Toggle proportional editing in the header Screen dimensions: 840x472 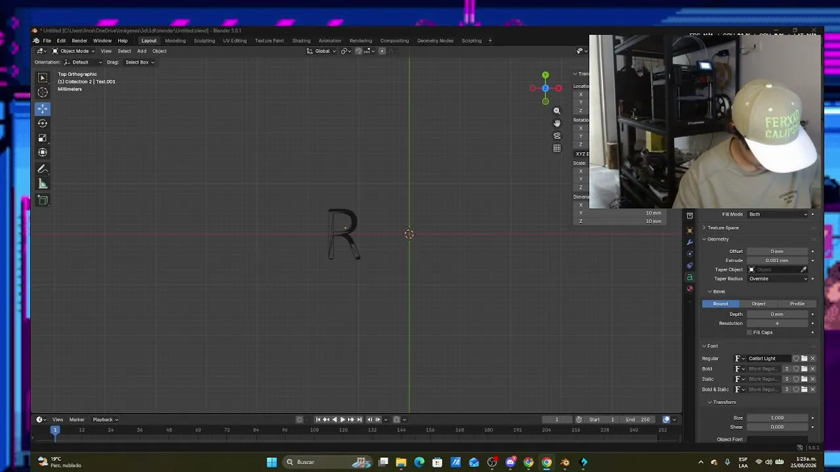click(x=383, y=51)
